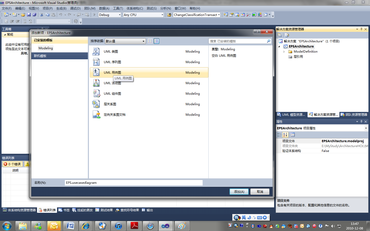Screen dimensions: 370x231
Task: Select the 项目文件 property row
Action: coord(322,141)
